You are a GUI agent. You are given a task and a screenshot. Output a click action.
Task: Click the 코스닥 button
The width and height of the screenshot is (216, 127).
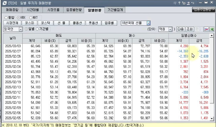[46, 23]
